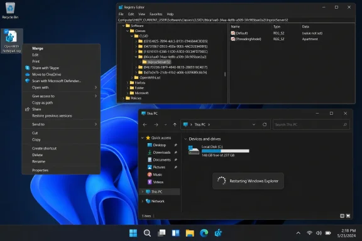Click the search magnifier in This PC search box
The width and height of the screenshot is (362, 241).
coord(345,124)
